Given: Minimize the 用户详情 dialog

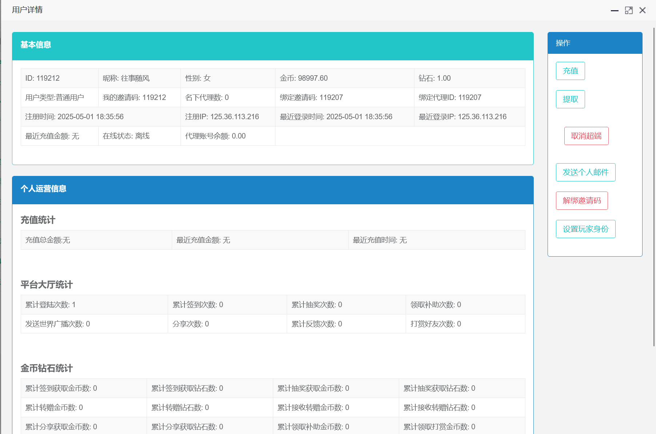Looking at the screenshot, I should click(615, 10).
